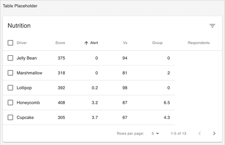Click score value 375
The width and height of the screenshot is (225, 145).
pos(61,58)
